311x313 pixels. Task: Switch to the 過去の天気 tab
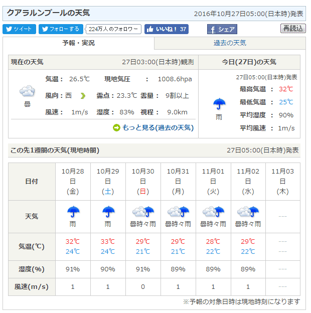coord(230,43)
